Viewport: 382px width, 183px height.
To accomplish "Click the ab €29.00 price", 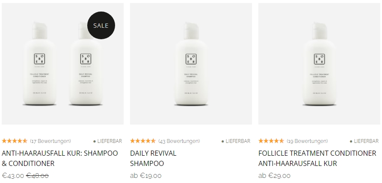I will pos(274,175).
